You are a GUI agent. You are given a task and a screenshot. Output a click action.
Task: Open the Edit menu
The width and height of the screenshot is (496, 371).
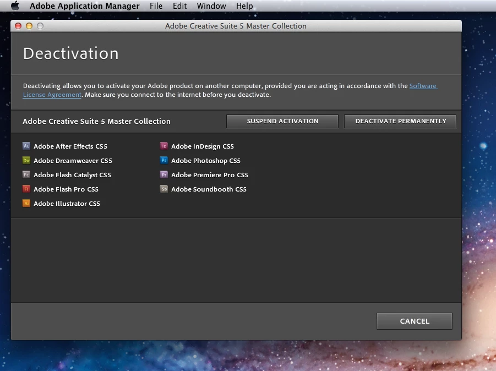179,6
